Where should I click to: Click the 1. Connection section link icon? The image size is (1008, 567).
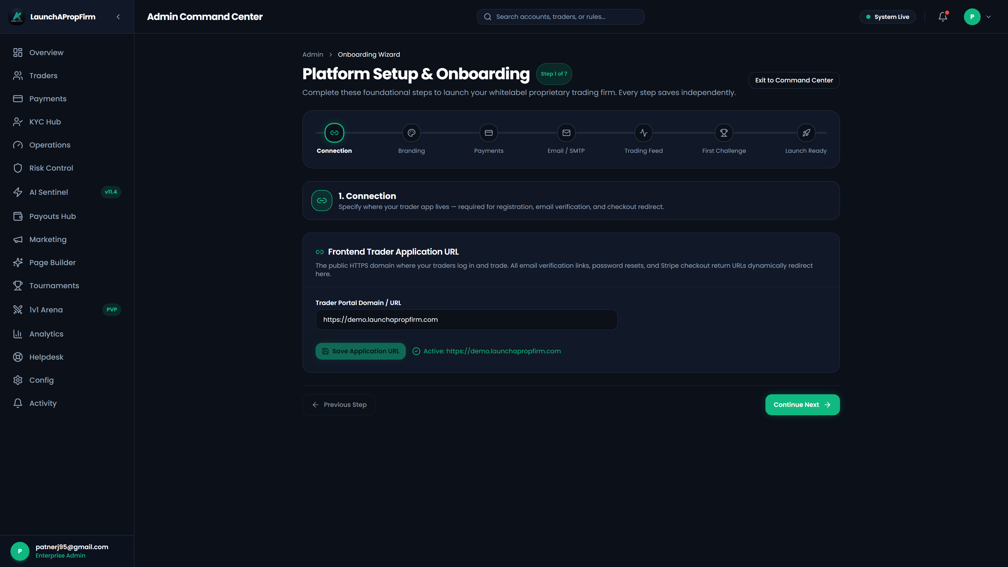(x=322, y=200)
